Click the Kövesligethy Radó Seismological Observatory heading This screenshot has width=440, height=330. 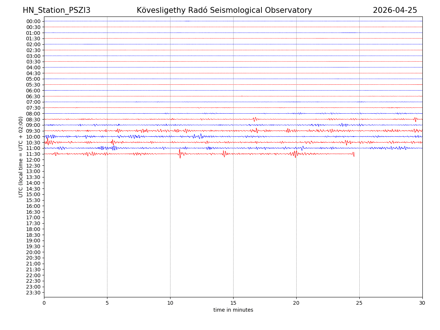point(224,10)
